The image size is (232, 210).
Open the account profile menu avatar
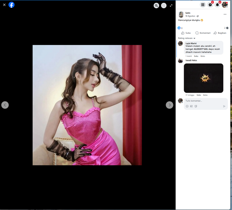click(x=225, y=5)
